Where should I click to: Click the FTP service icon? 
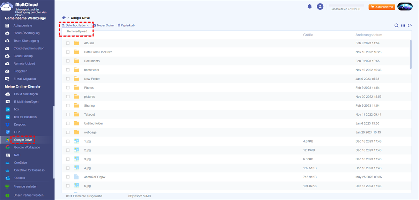(x=7, y=132)
